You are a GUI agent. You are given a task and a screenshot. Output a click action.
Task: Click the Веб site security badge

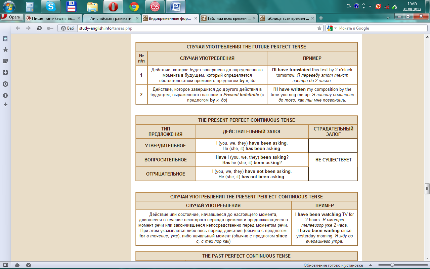(68, 28)
